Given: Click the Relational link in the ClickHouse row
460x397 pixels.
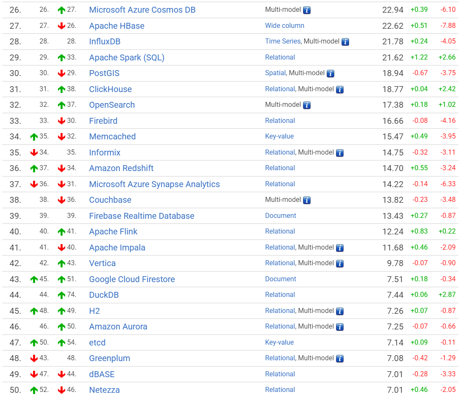Looking at the screenshot, I should point(280,89).
